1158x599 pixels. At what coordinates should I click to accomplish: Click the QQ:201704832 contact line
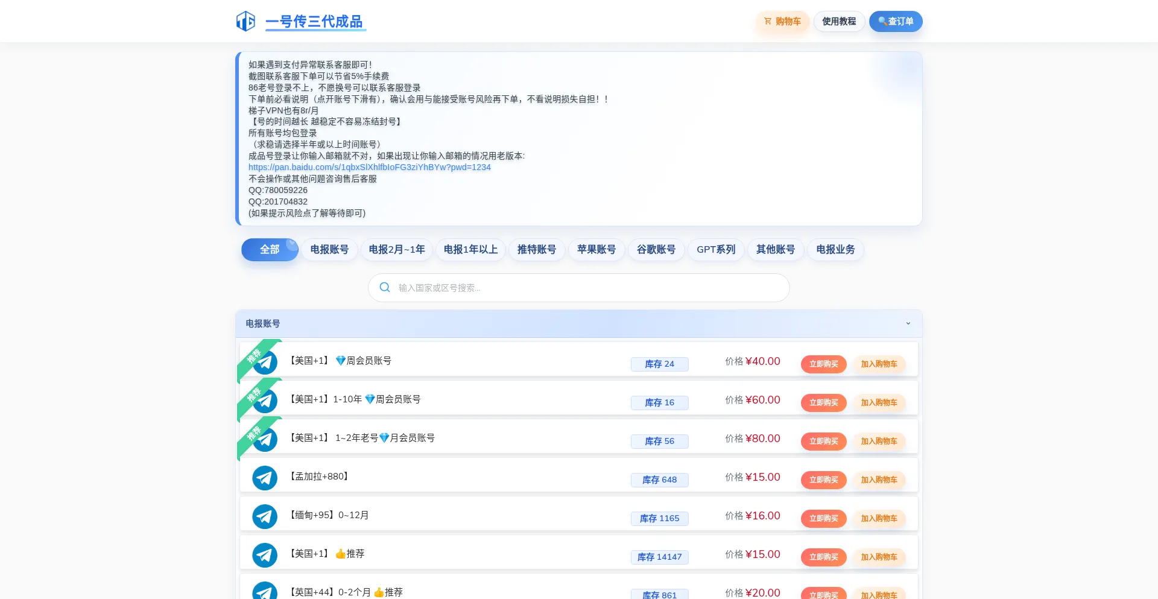tap(278, 201)
